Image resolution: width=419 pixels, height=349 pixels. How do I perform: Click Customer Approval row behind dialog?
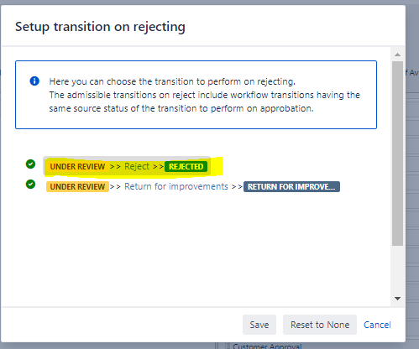267,346
